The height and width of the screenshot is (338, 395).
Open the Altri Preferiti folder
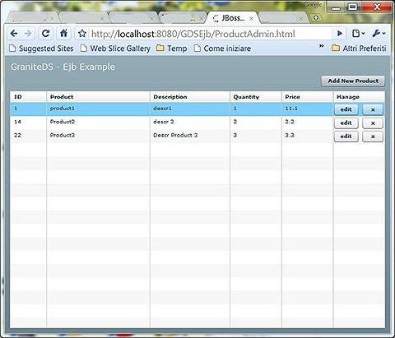[359, 49]
